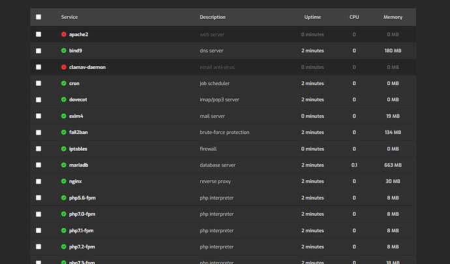Click the green status icon next to cron
Image resolution: width=450 pixels, height=264 pixels.
(x=64, y=83)
